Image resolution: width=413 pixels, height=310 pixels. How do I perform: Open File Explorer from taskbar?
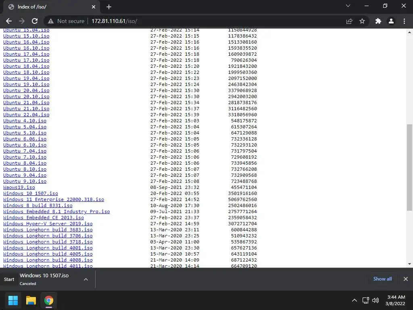31,300
